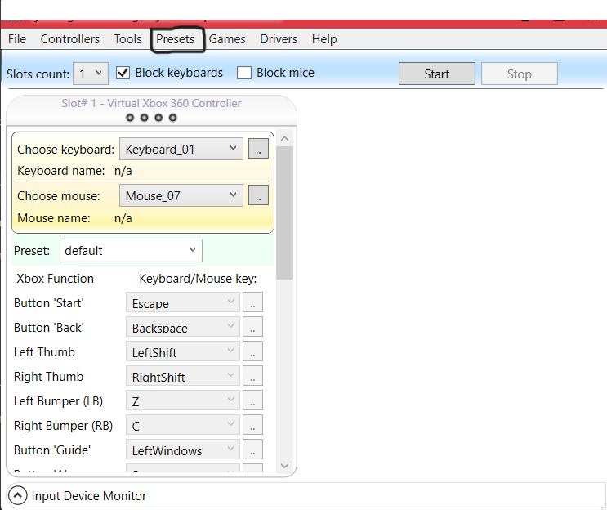Image resolution: width=607 pixels, height=510 pixels.
Task: Click the Start button
Action: point(437,74)
